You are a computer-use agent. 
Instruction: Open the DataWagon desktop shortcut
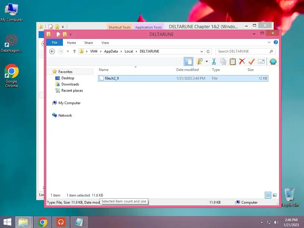point(12,43)
